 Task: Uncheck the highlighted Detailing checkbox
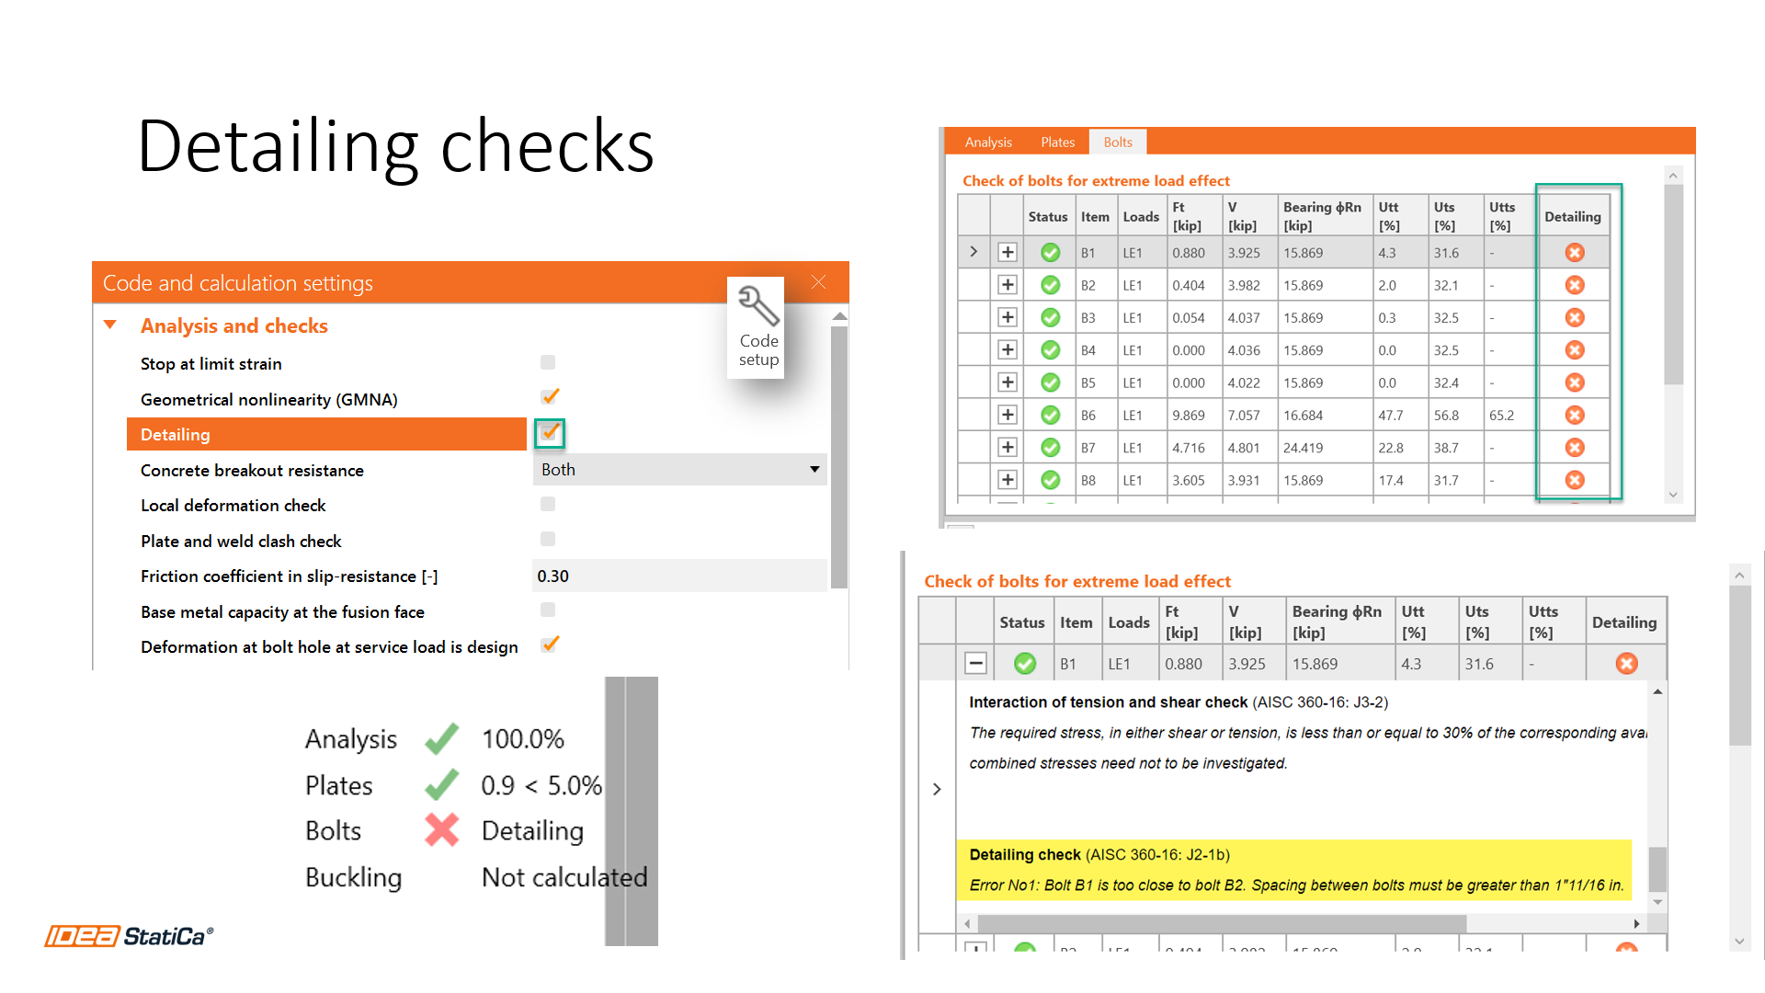coord(549,433)
